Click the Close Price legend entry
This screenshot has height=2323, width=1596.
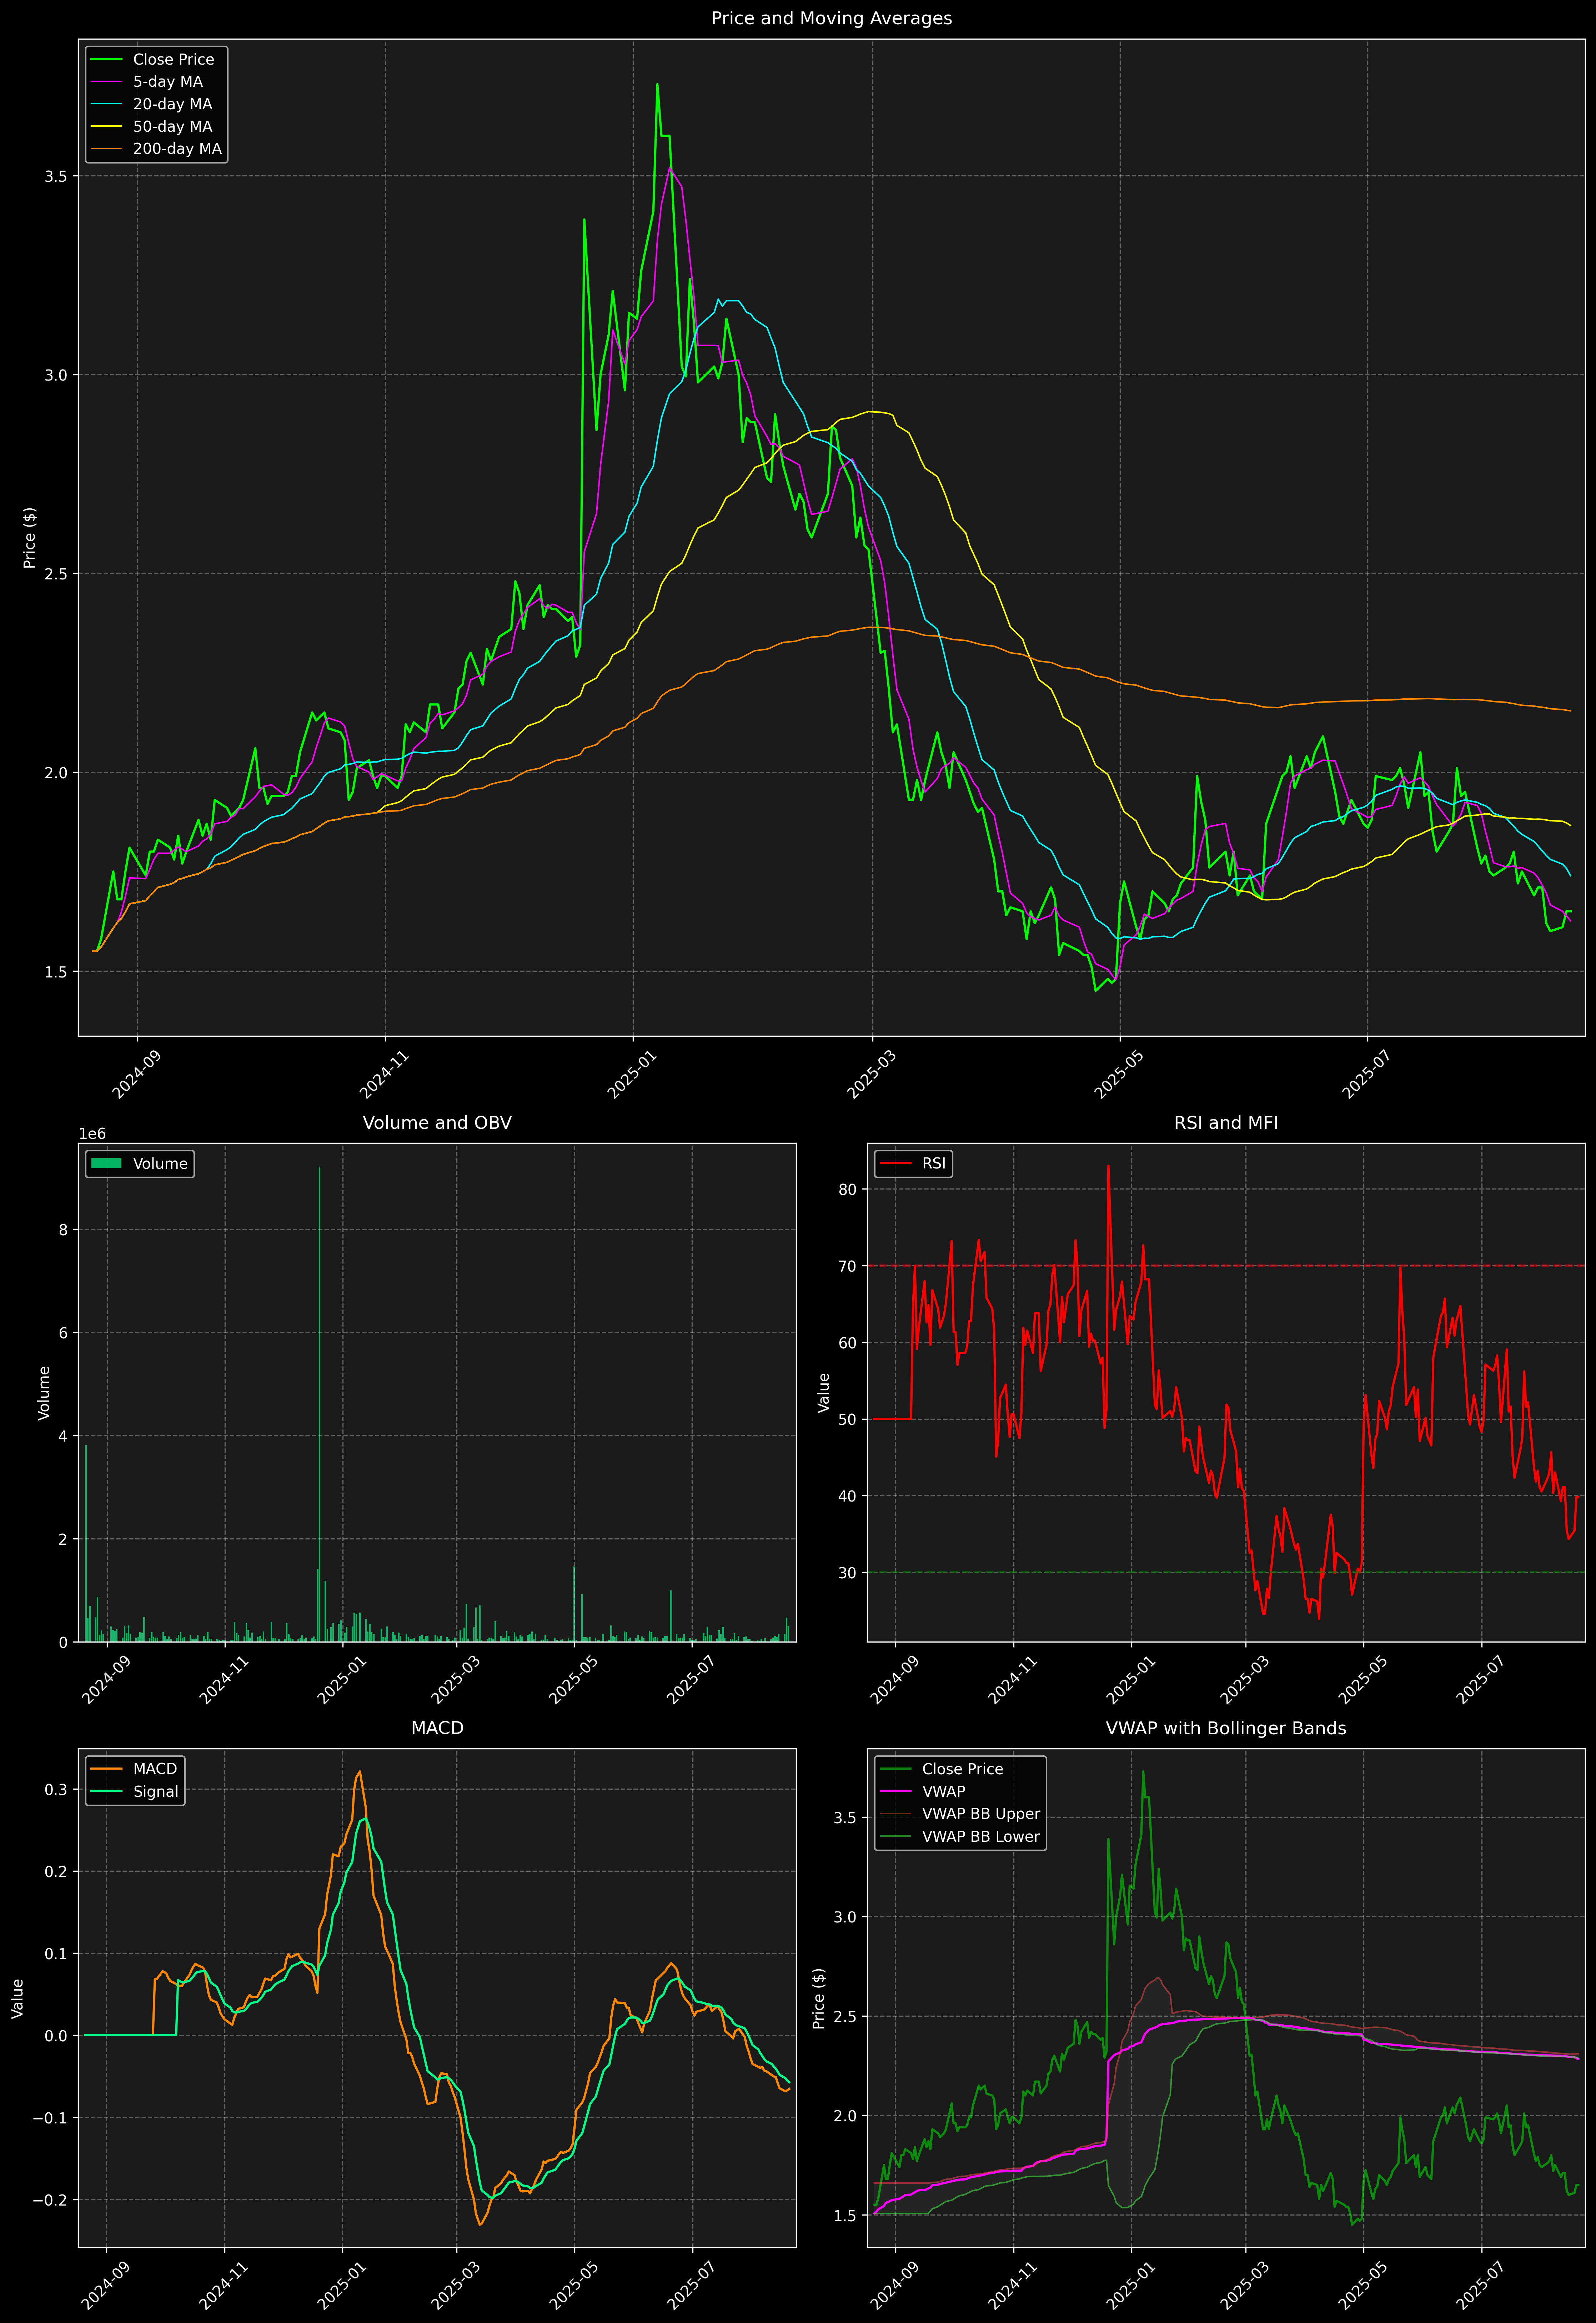pos(173,59)
